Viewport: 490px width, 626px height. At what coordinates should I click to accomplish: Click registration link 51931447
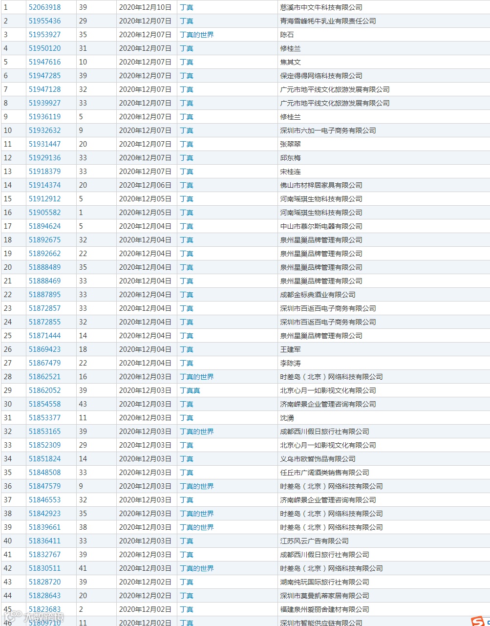(x=45, y=144)
